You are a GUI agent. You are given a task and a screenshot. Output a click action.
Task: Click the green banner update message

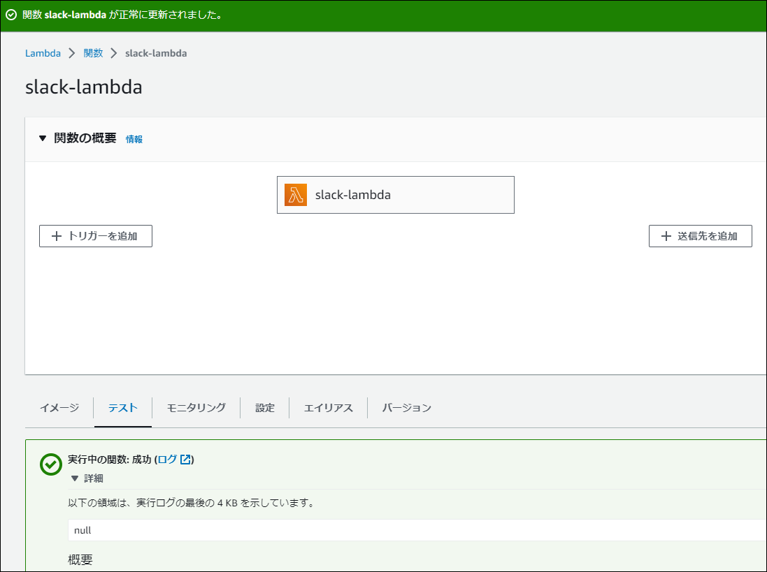click(124, 15)
